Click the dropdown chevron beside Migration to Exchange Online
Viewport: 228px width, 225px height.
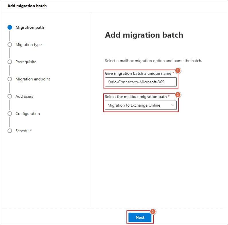pyautogui.click(x=173, y=105)
